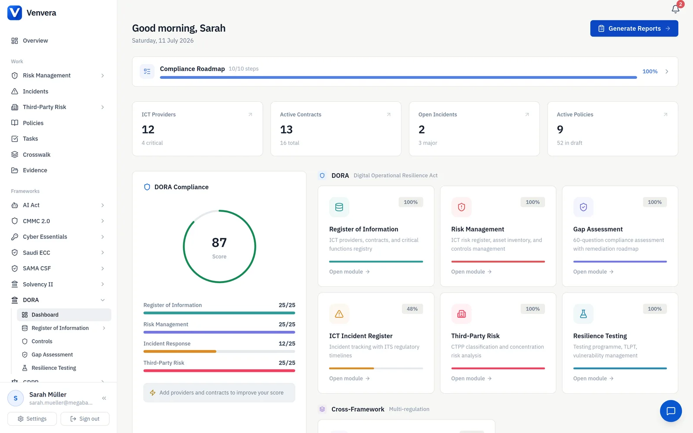
Task: Click the Compliance Roadmap checklist icon
Action: click(147, 71)
